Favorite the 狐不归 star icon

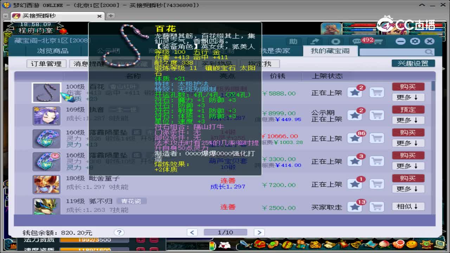(355, 207)
